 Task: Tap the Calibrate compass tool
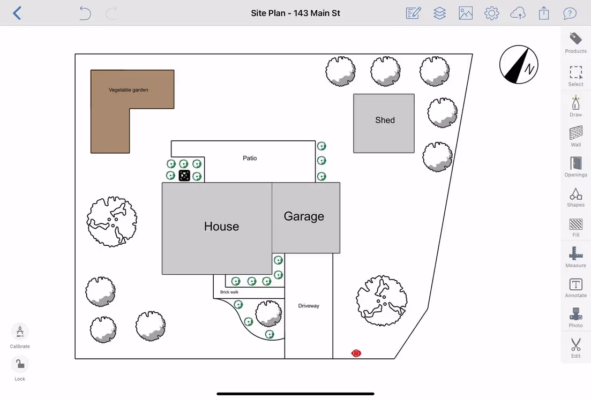[x=20, y=336]
